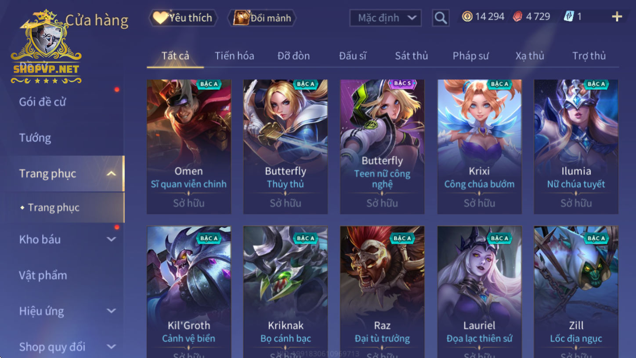Switch to the Pháp sư tab
636x358 pixels.
[470, 56]
